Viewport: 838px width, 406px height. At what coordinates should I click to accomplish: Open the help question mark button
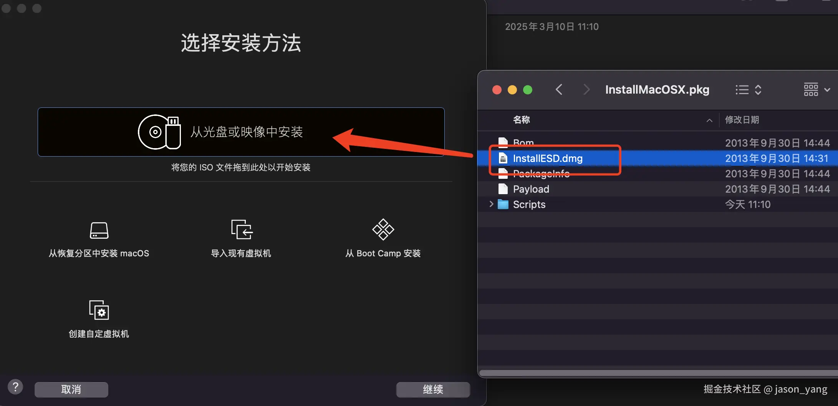(x=15, y=387)
